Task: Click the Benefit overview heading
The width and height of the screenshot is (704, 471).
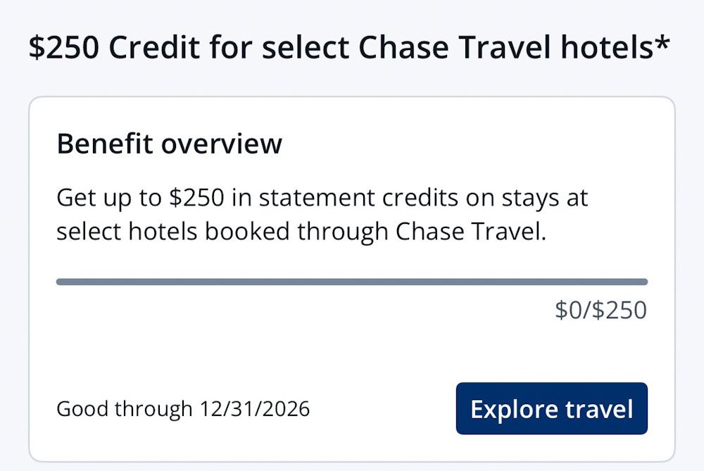Action: 169,144
